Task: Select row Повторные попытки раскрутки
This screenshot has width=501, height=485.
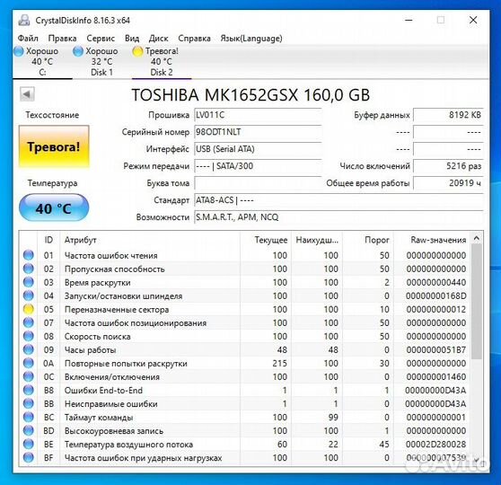Action: coord(245,363)
